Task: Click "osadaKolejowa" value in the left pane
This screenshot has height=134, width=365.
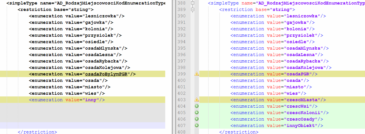Action: pos(103,68)
